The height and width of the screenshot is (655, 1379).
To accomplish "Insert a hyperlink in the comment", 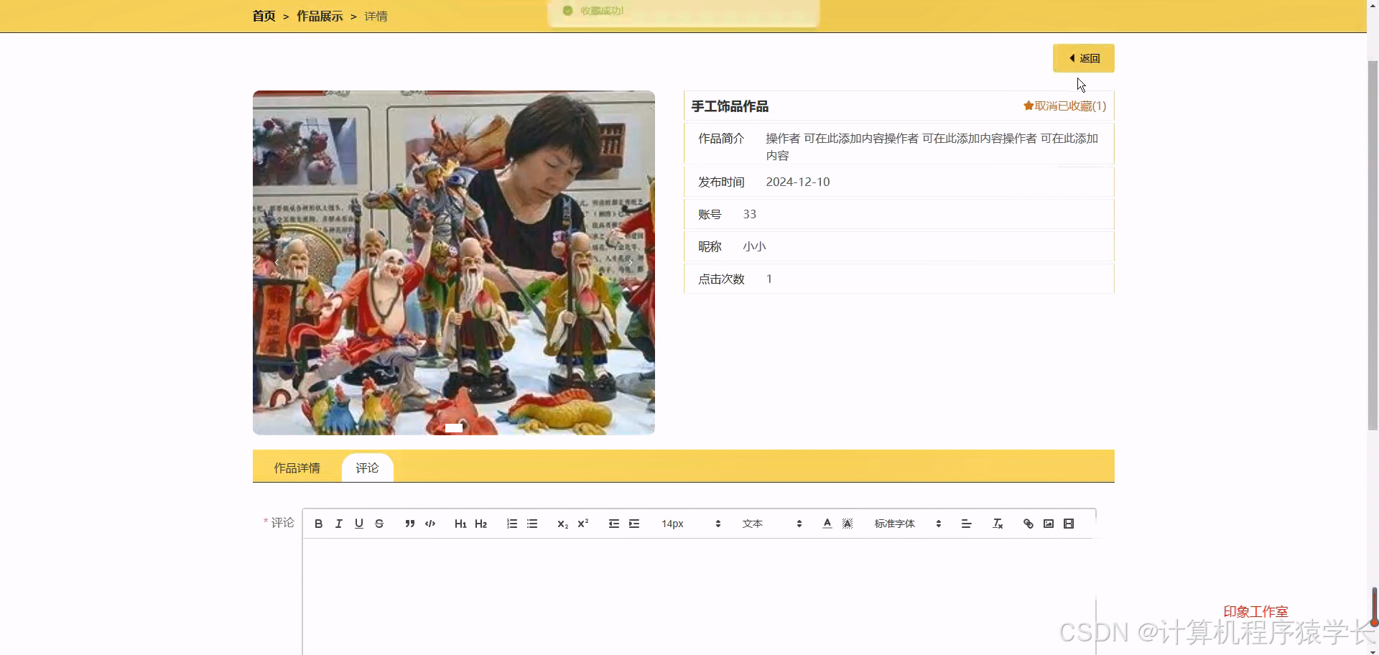I will point(1028,524).
